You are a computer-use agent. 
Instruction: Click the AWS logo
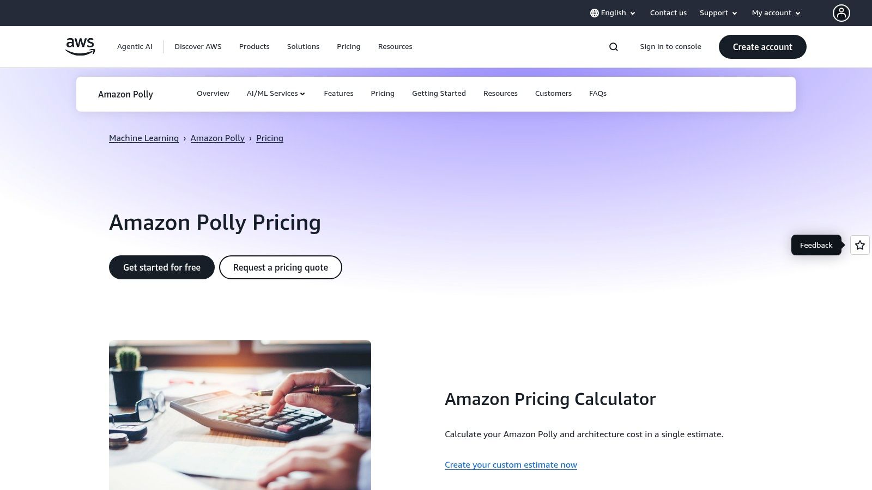[x=80, y=47]
